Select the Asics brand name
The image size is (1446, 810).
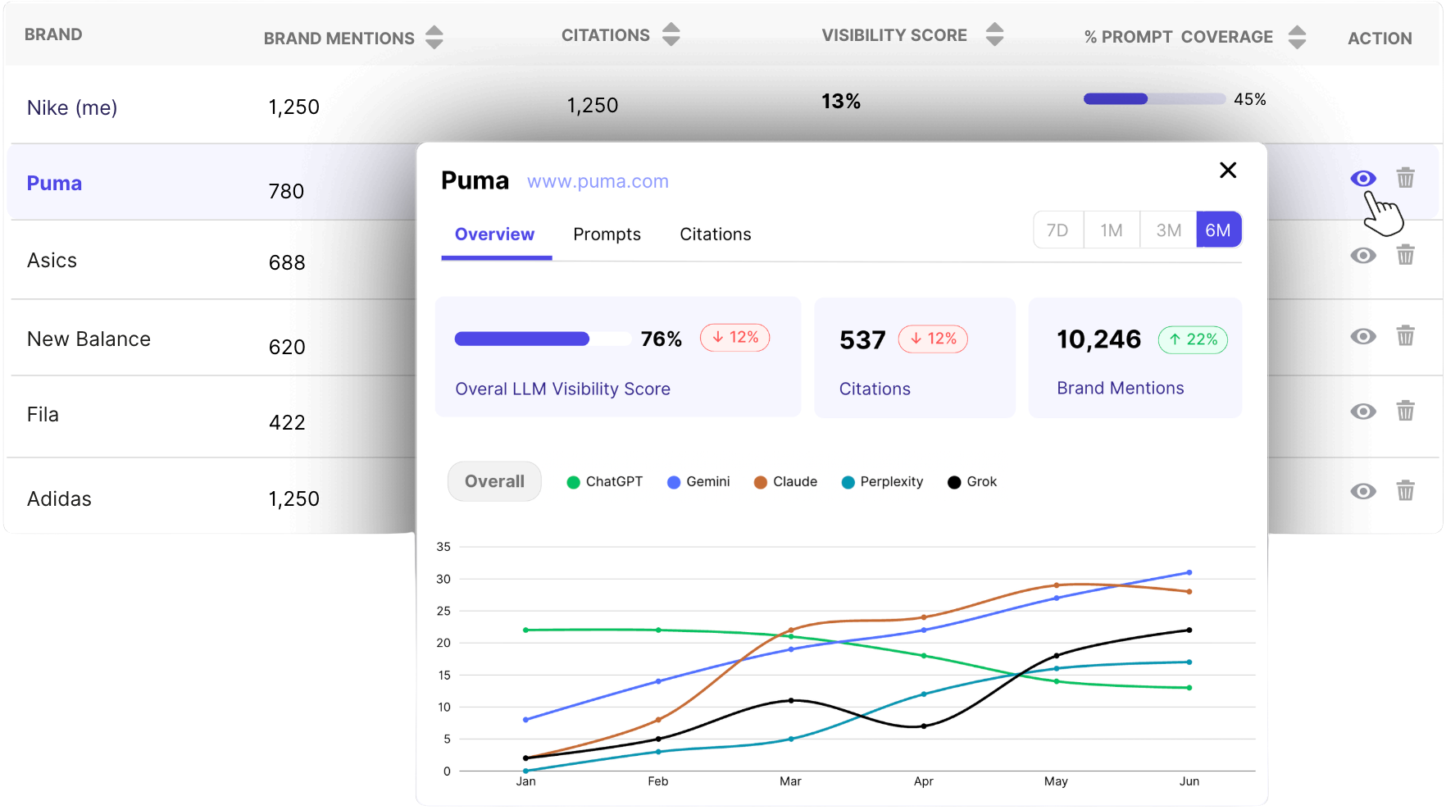[52, 261]
